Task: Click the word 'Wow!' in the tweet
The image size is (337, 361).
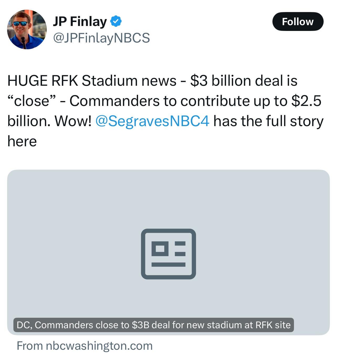Action: coord(73,121)
